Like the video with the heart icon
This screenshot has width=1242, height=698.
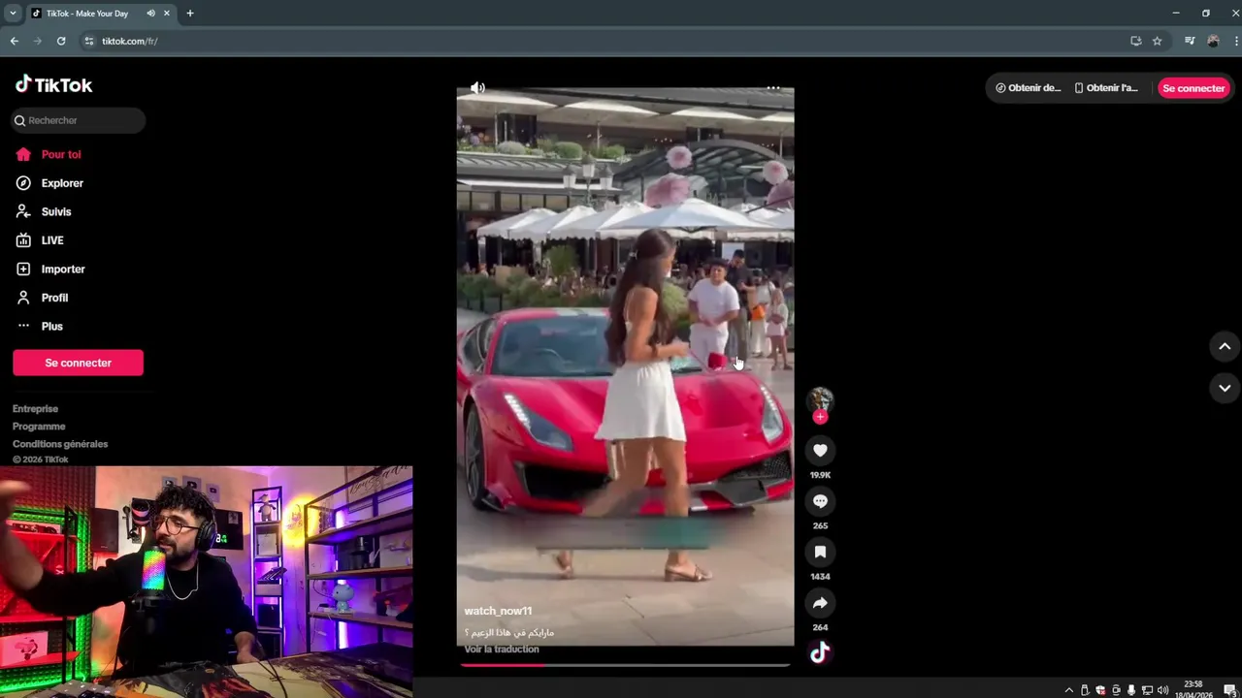point(820,450)
